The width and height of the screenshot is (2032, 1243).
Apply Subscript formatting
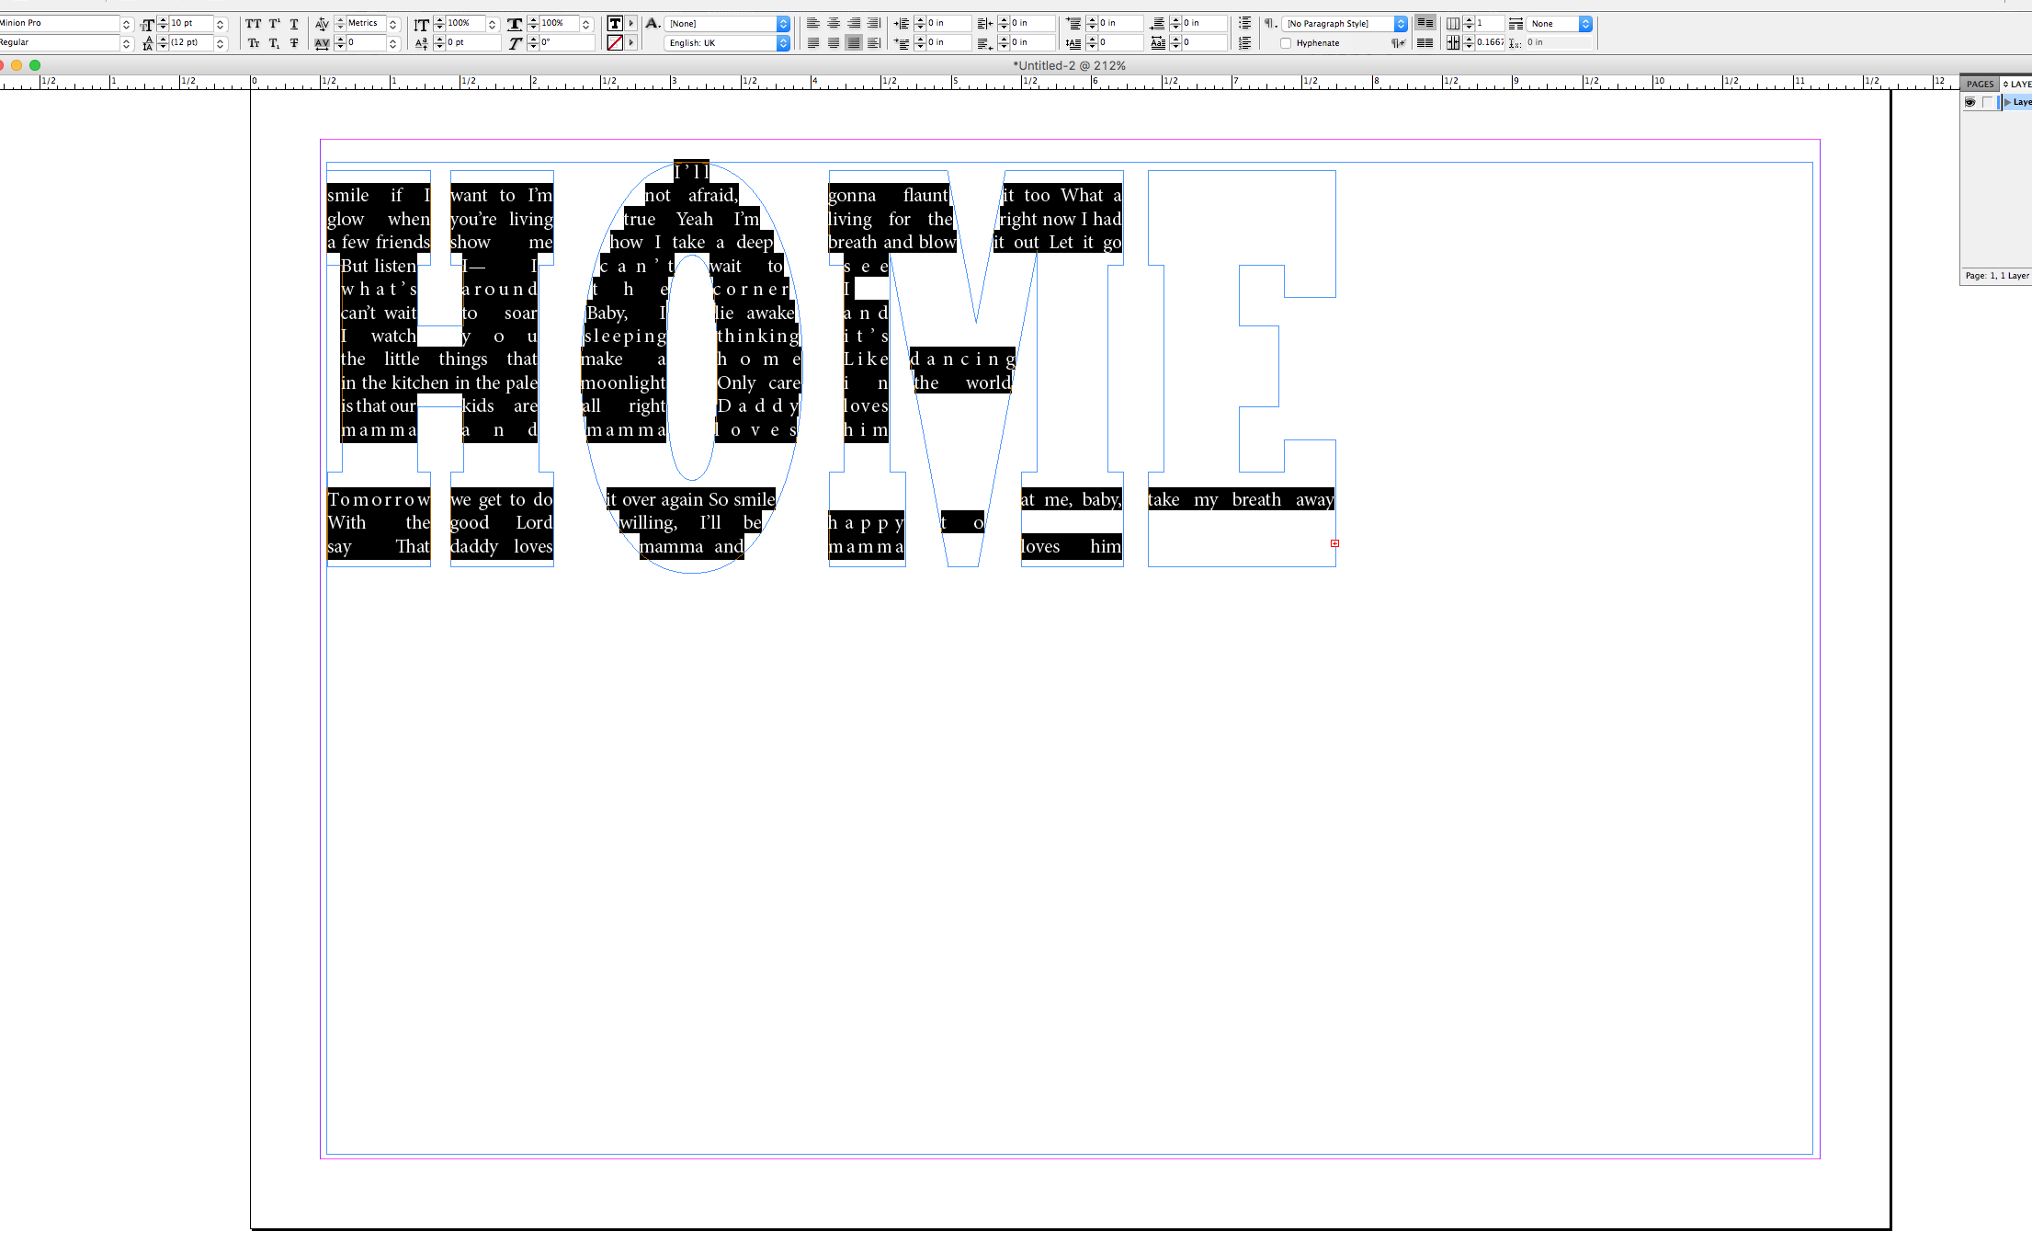(x=274, y=43)
